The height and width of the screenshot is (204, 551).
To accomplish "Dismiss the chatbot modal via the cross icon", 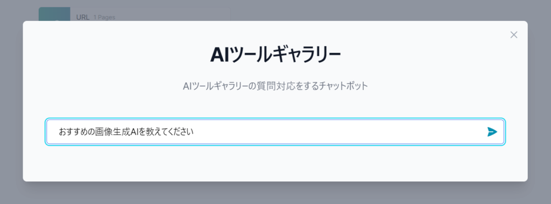I will pyautogui.click(x=514, y=35).
